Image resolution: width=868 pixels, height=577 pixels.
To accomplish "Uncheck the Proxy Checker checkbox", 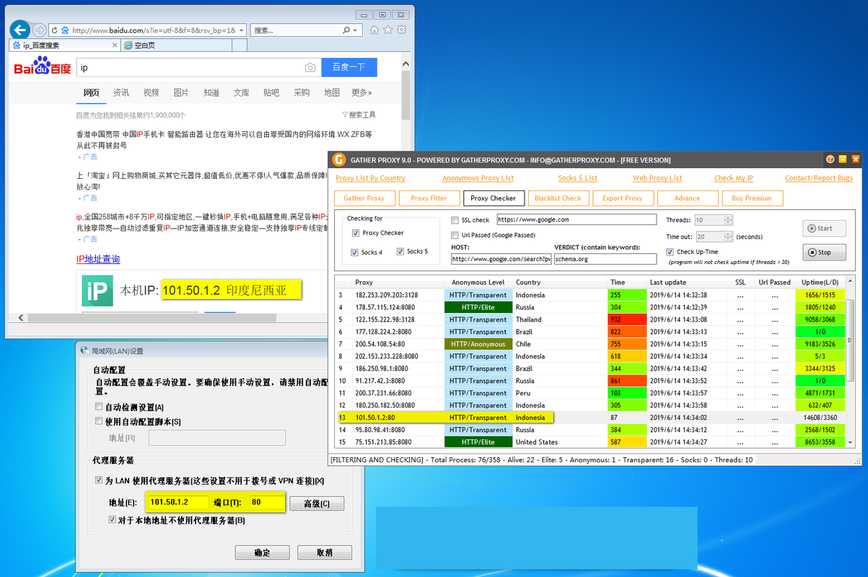I will (356, 233).
